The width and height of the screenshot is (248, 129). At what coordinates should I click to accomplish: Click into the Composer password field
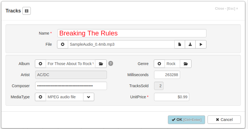(x=71, y=86)
